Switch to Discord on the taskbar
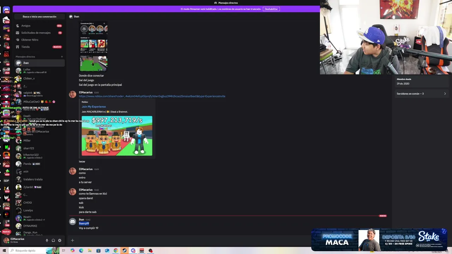 click(x=133, y=250)
